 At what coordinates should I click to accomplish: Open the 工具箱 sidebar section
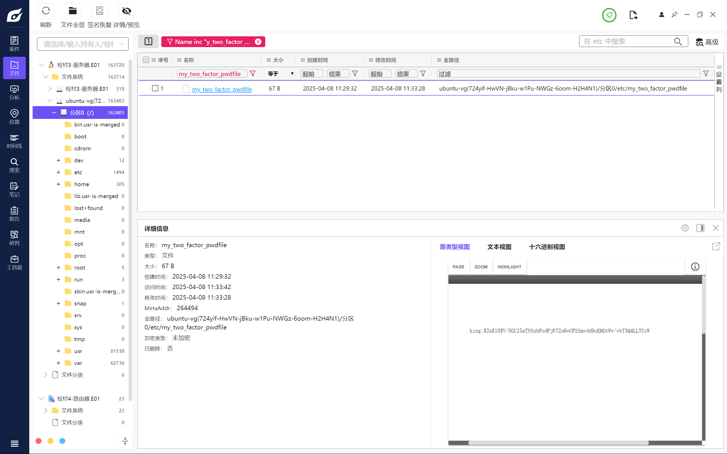click(14, 263)
